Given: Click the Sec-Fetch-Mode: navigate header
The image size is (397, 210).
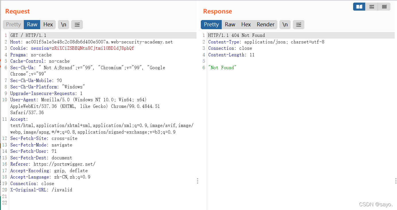Looking at the screenshot, I should click(41, 145).
